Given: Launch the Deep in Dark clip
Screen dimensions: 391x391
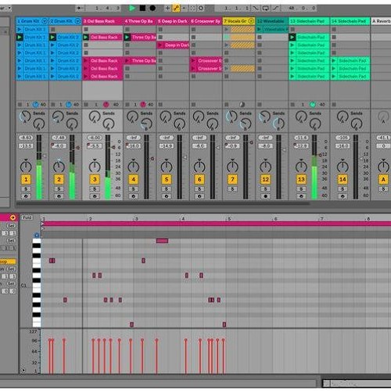Looking at the screenshot, I should coord(160,45).
